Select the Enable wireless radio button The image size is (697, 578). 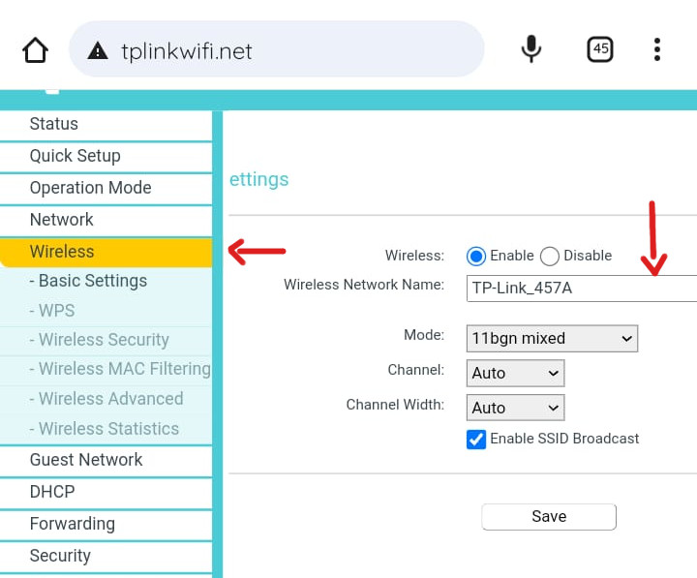pyautogui.click(x=475, y=256)
